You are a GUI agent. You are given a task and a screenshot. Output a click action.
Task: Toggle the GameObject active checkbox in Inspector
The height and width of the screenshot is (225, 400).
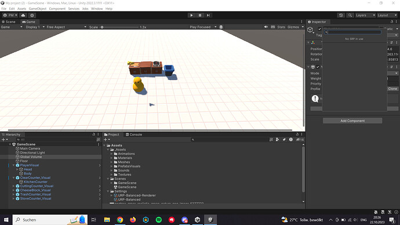point(319,29)
